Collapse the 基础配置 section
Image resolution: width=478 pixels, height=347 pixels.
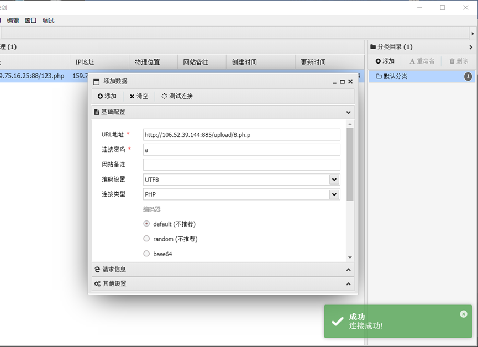[x=349, y=113]
